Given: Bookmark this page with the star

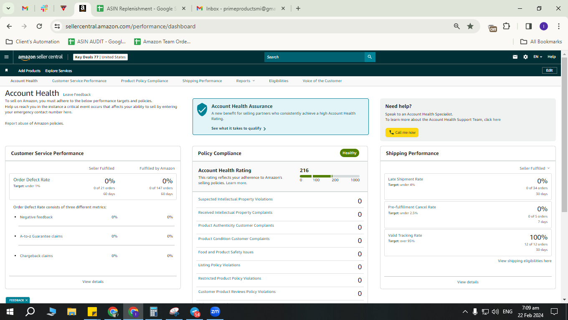Looking at the screenshot, I should pyautogui.click(x=470, y=26).
